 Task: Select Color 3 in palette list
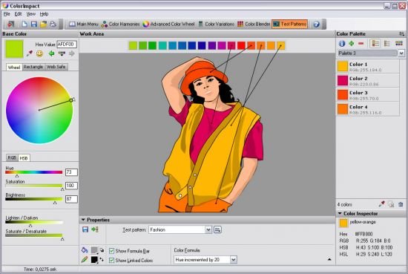[x=368, y=95]
